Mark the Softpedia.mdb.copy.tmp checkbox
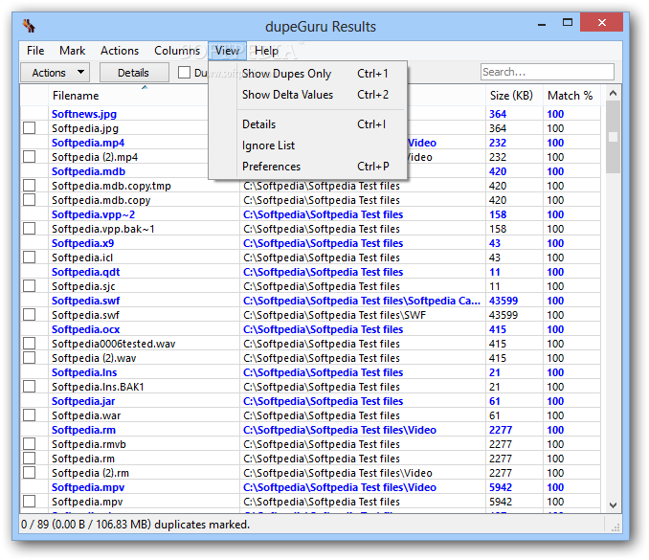This screenshot has width=649, height=560. pyautogui.click(x=30, y=186)
